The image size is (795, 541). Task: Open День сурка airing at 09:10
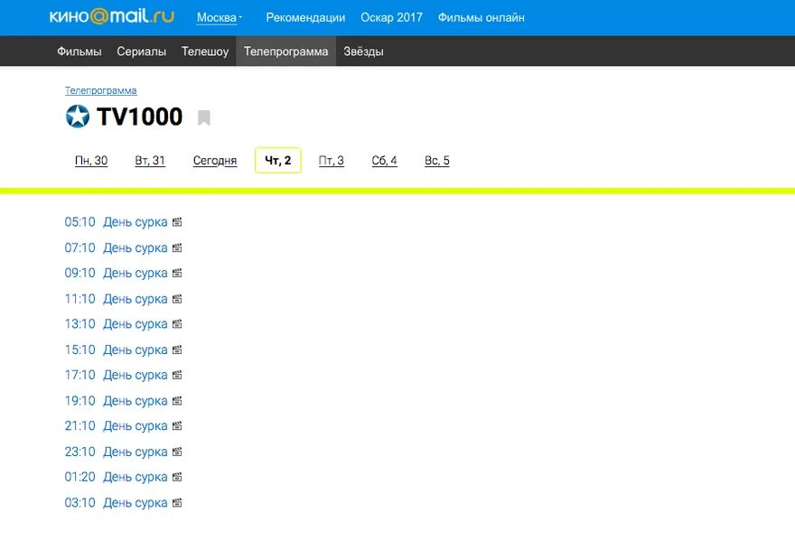[135, 273]
